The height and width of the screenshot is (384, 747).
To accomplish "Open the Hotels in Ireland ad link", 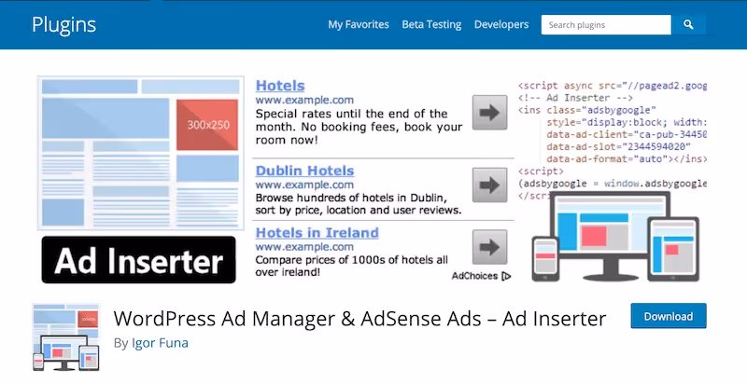I will [317, 233].
